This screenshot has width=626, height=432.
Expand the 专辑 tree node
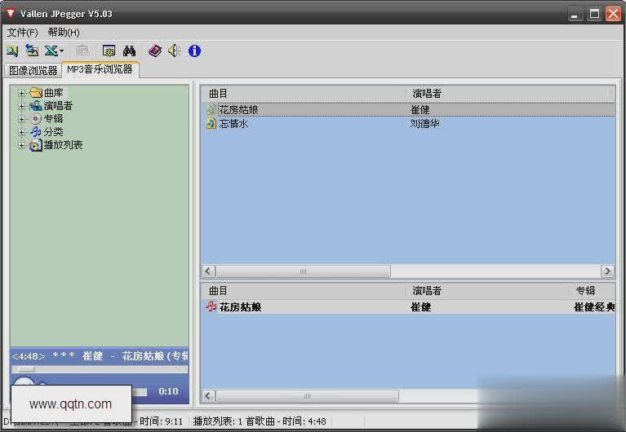(x=21, y=119)
